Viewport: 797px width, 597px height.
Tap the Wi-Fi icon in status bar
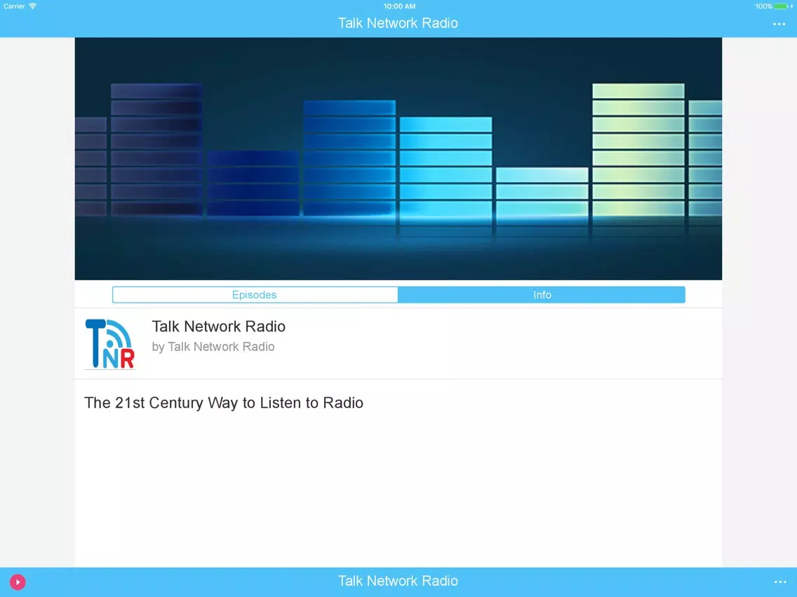(x=33, y=6)
